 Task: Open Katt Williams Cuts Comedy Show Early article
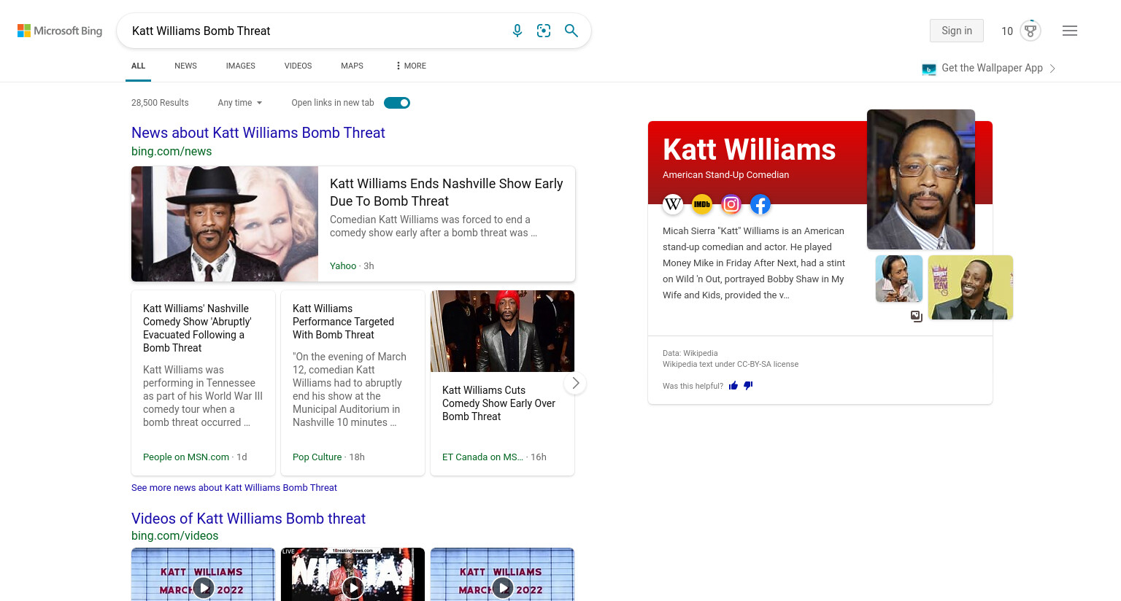tap(498, 403)
